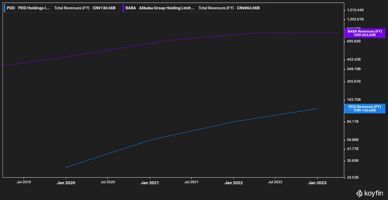Image resolution: width=388 pixels, height=200 pixels.
Task: Click the Jul 2022 x-axis label
Action: click(x=275, y=182)
